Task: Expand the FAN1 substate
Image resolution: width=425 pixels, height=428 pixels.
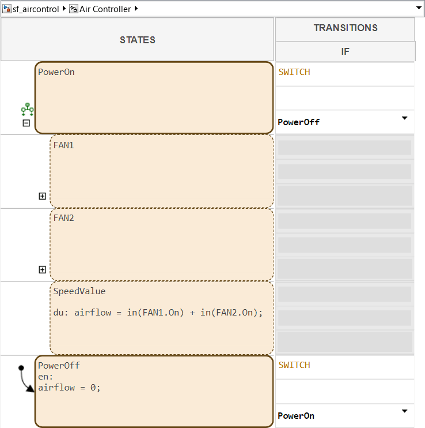Action: coord(42,196)
